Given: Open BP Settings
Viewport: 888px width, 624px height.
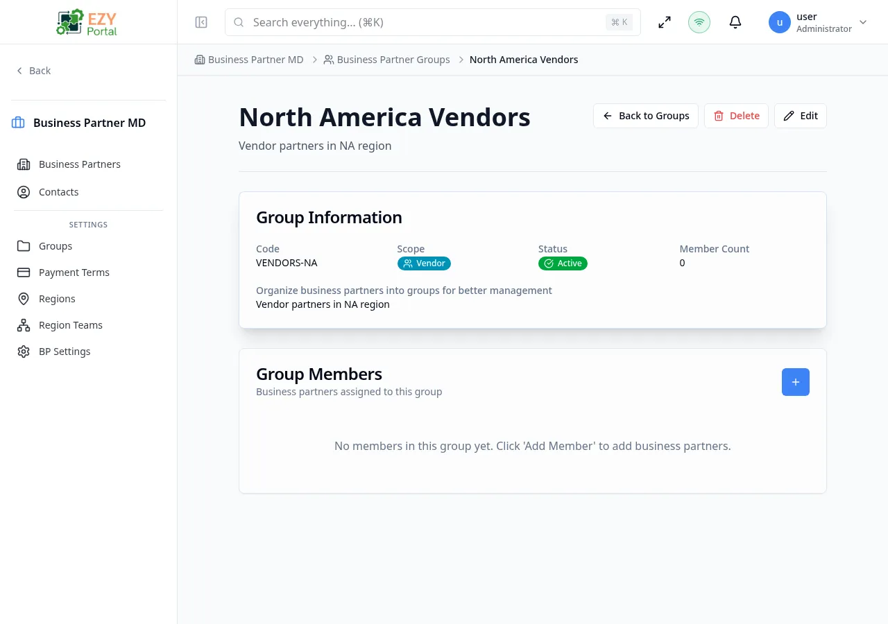Looking at the screenshot, I should pyautogui.click(x=65, y=352).
